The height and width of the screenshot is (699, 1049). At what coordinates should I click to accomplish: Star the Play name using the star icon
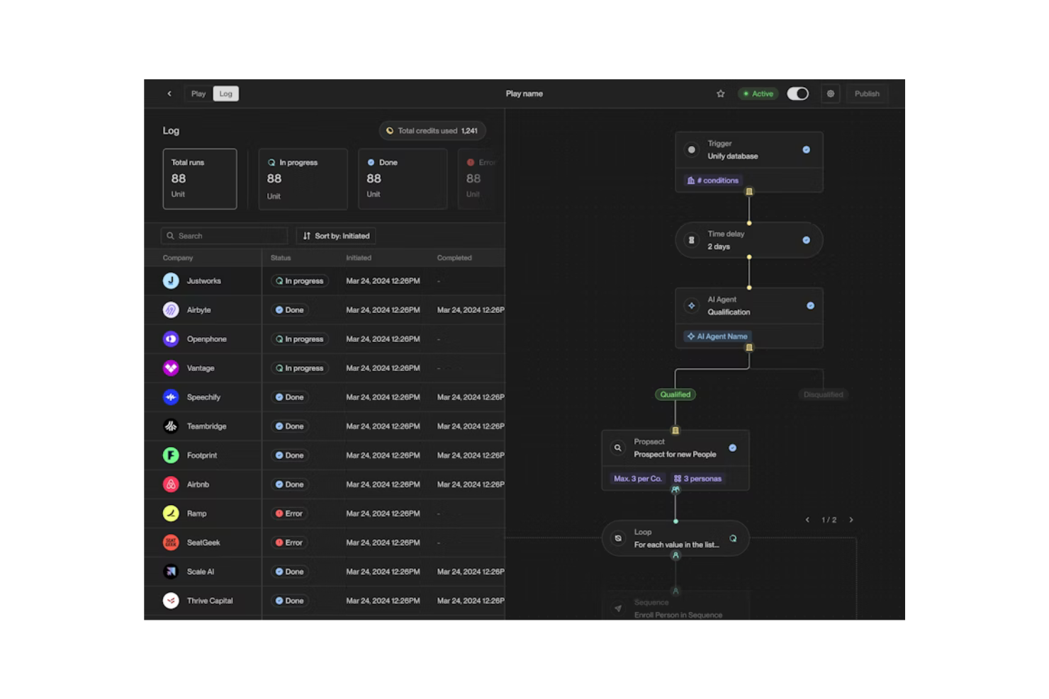720,93
